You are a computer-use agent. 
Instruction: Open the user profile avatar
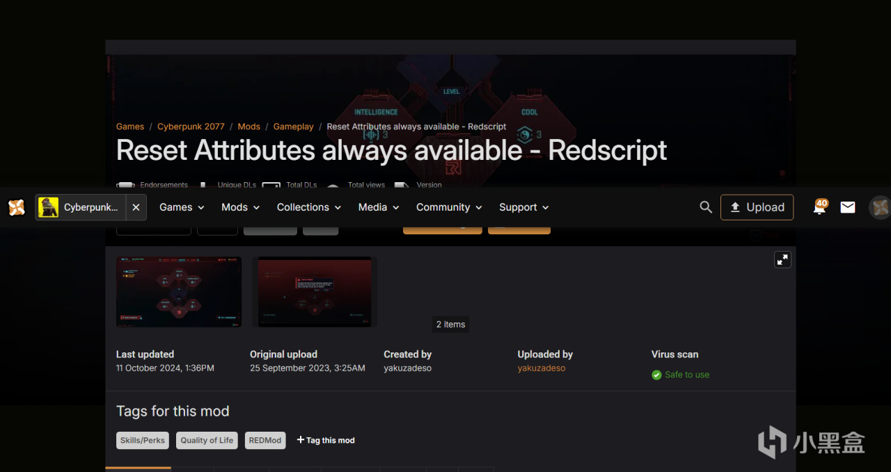coord(880,207)
